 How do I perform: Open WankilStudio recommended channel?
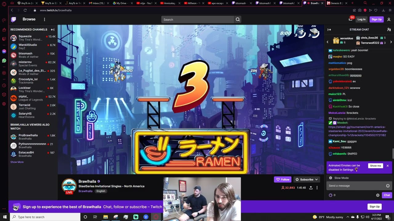point(33,46)
